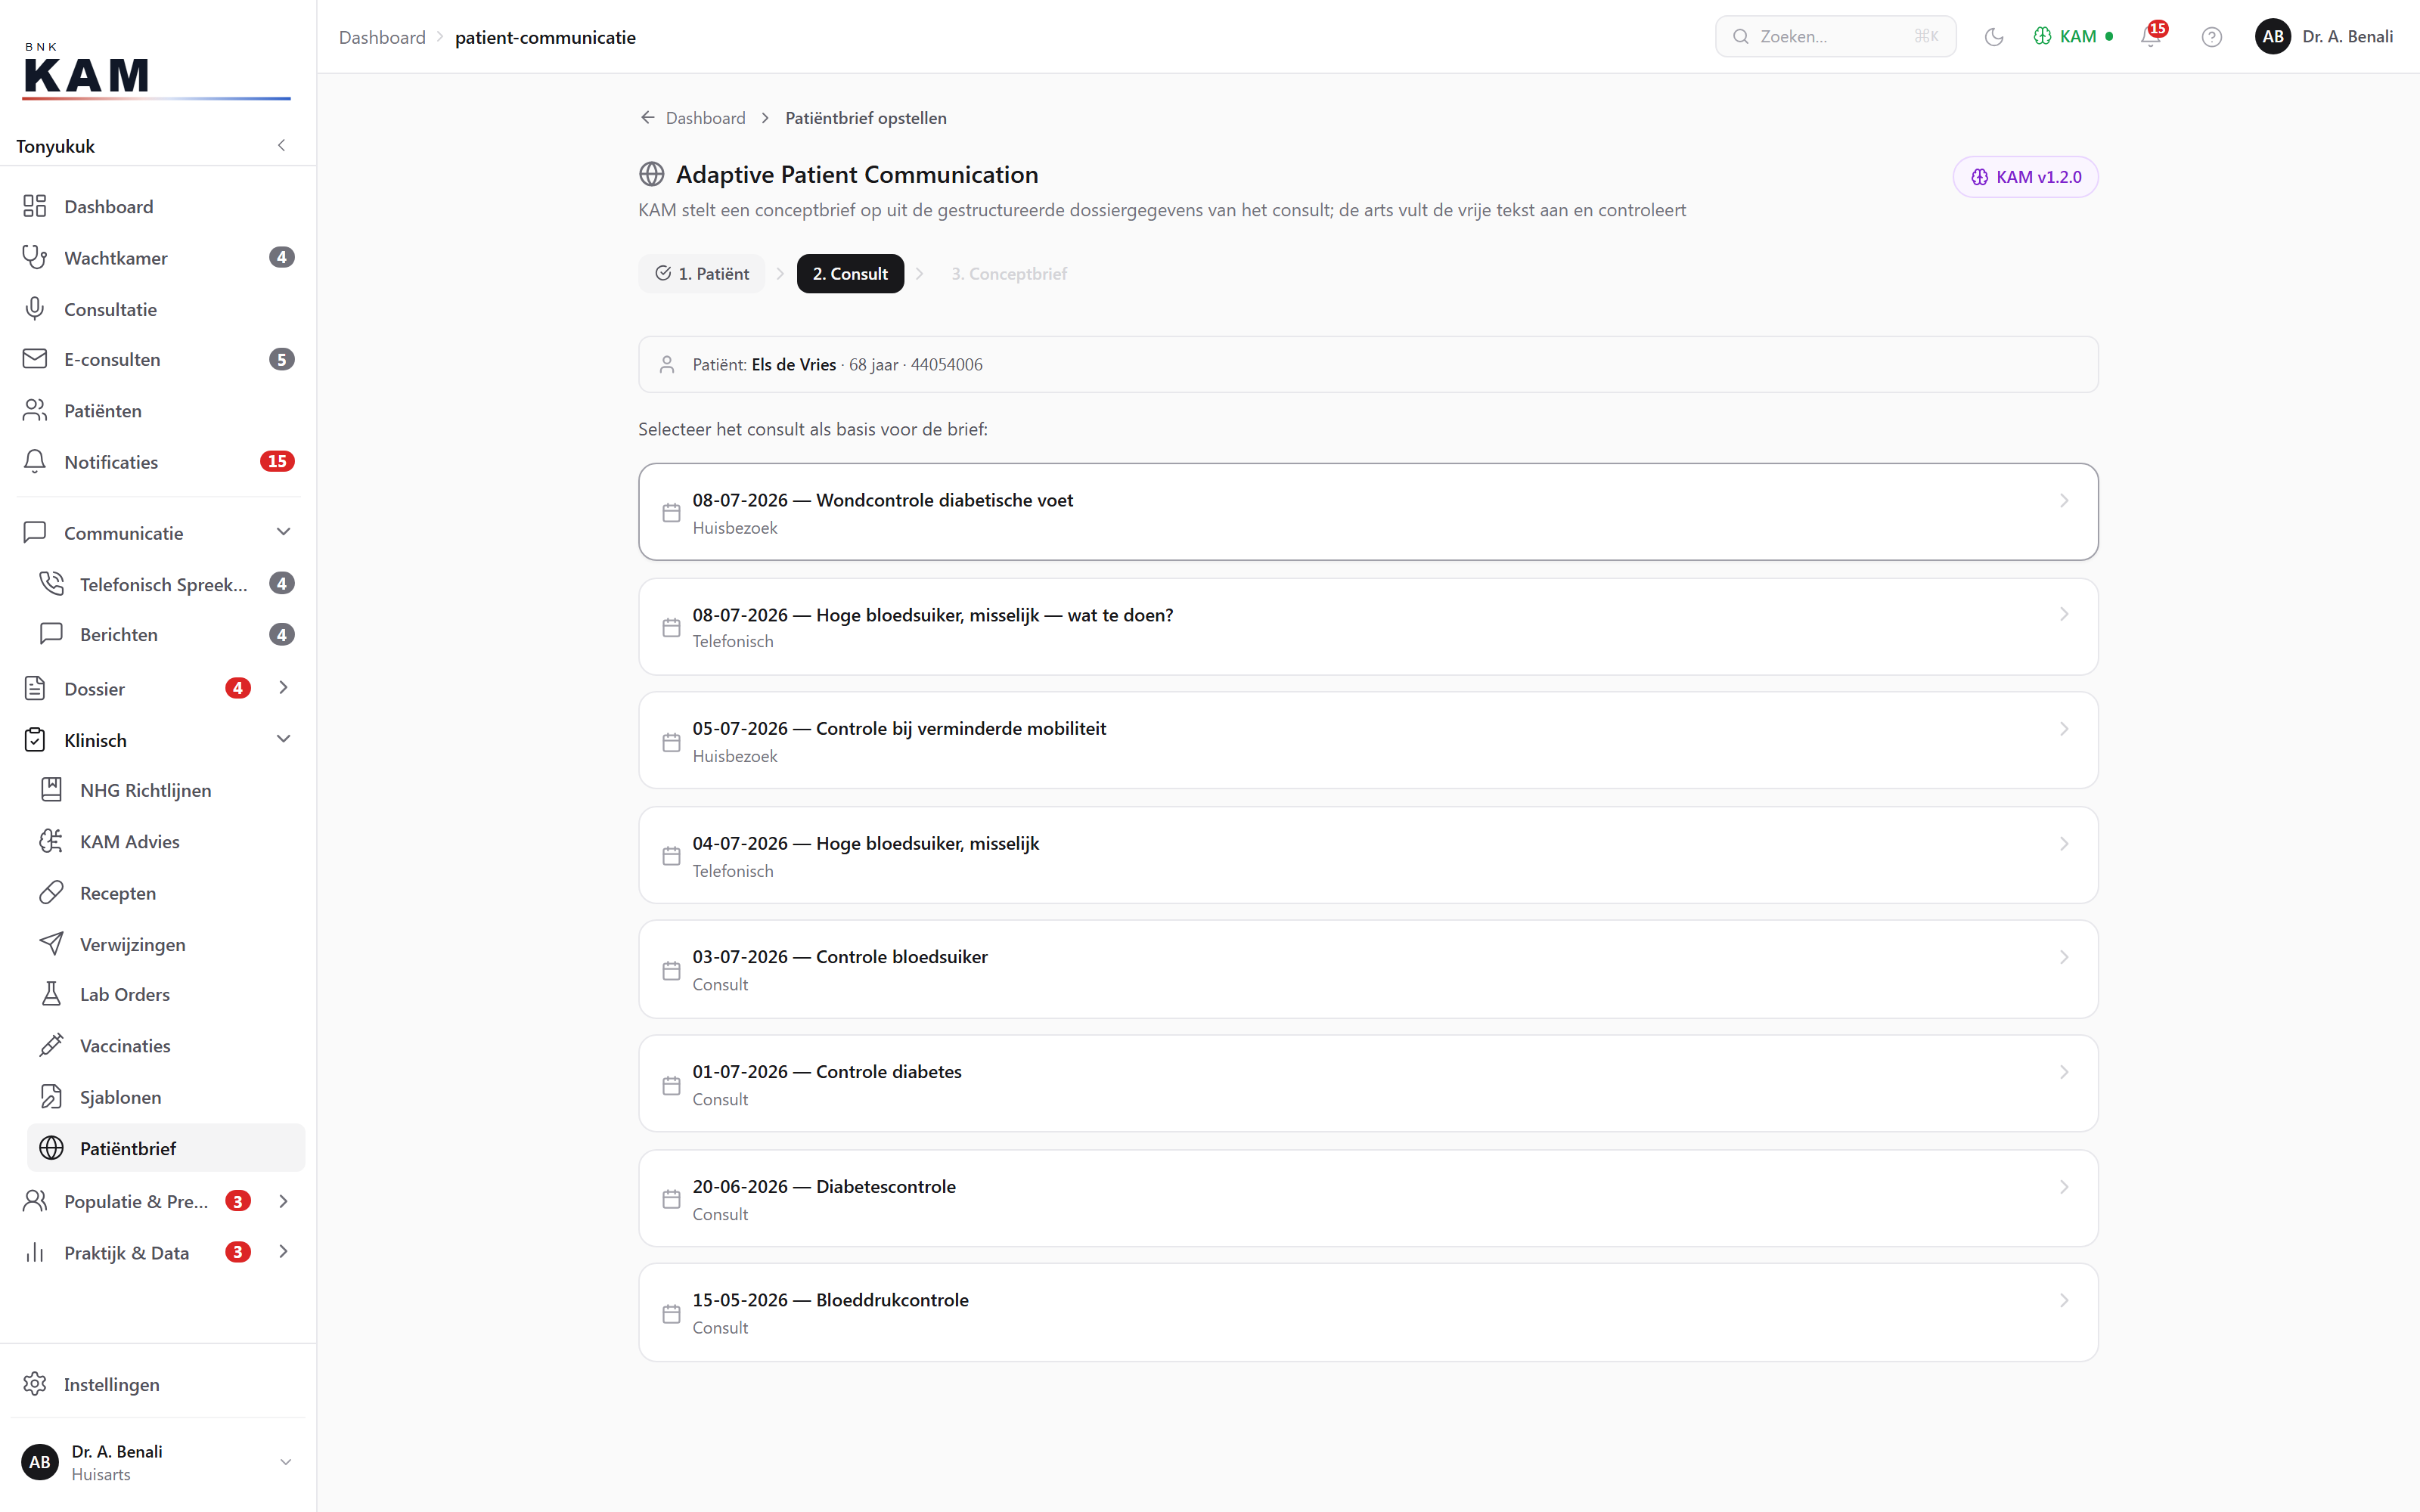
Task: Open Patiënten sidebar entry
Action: point(158,411)
